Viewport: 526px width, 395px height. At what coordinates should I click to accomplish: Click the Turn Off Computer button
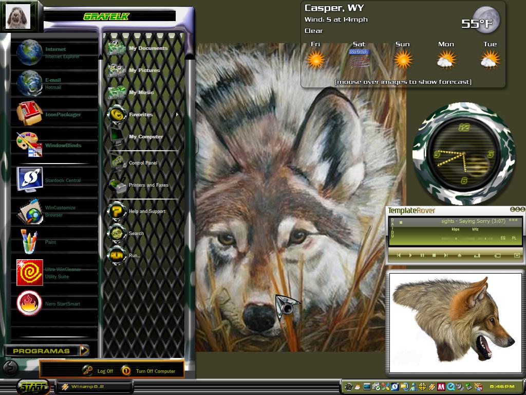[x=148, y=371]
